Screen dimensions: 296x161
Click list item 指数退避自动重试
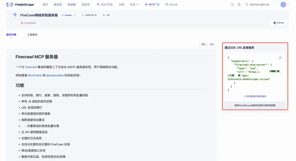click(33, 120)
